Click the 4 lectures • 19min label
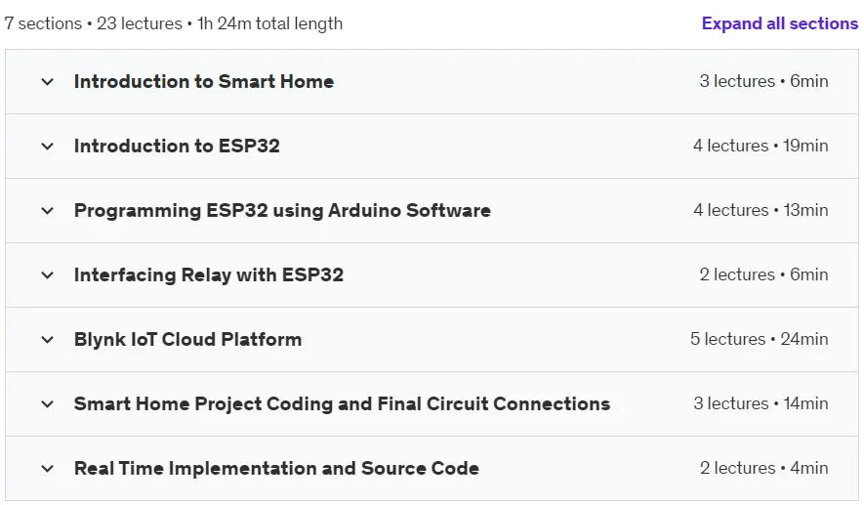 tap(761, 147)
